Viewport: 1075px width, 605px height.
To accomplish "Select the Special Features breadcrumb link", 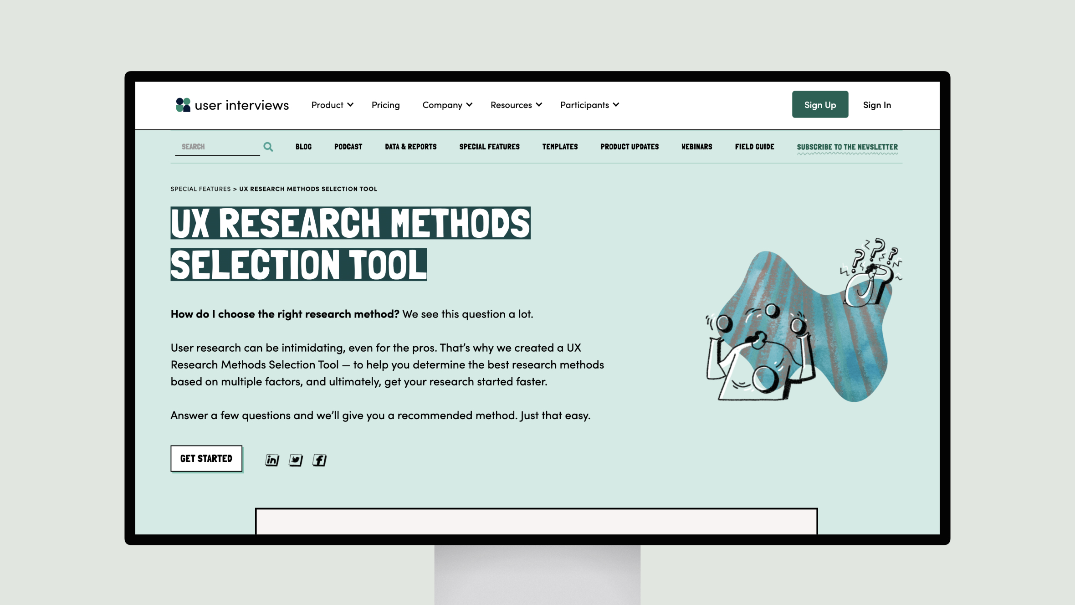I will click(x=200, y=188).
